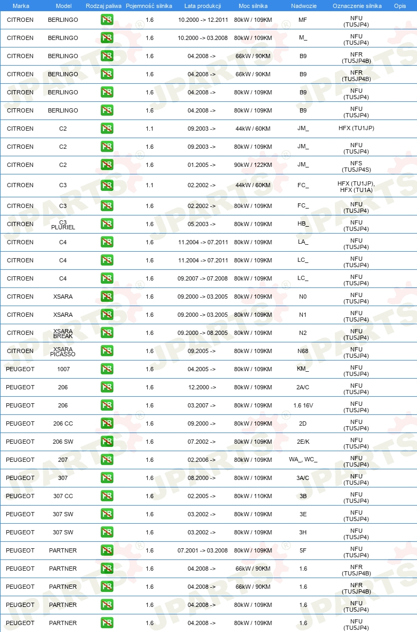Screen dimensions: 417x632
Task: Click the Oznaczenie silnika column header
Action: 357,6
